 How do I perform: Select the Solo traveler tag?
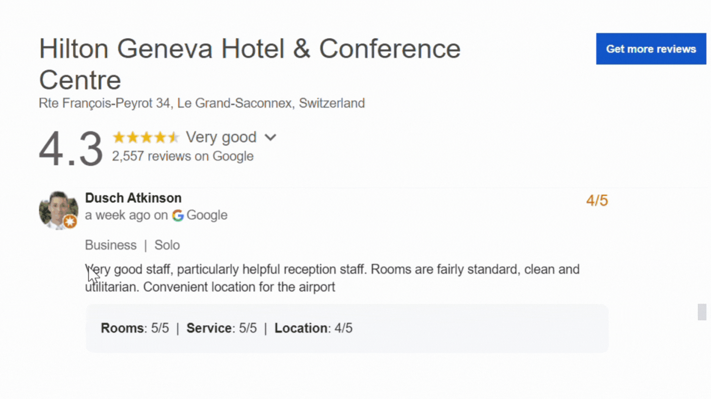tap(167, 245)
